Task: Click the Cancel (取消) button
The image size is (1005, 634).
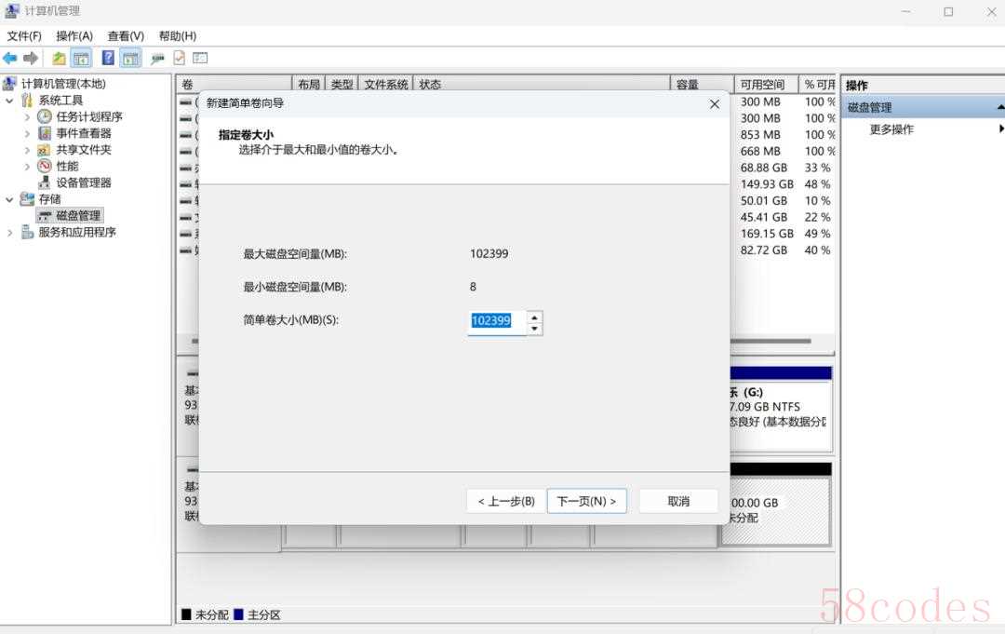Action: pos(678,501)
